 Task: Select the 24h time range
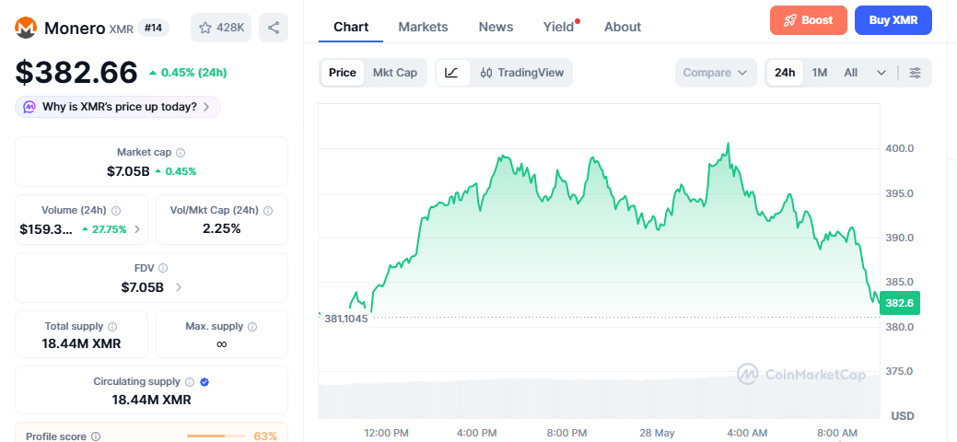785,73
